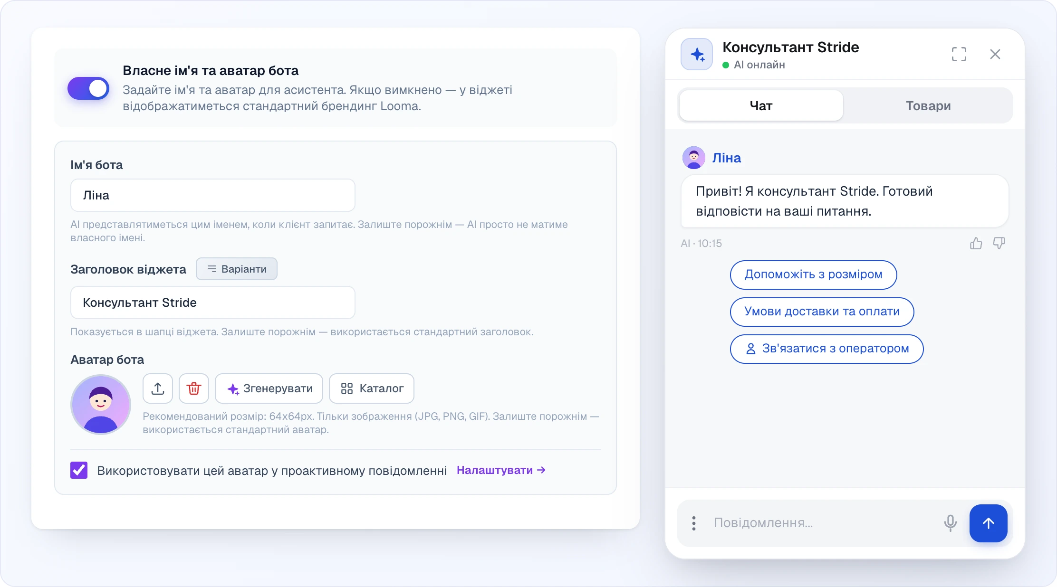
Task: Choose Зв'язатися з оператором quick reply
Action: pos(826,349)
